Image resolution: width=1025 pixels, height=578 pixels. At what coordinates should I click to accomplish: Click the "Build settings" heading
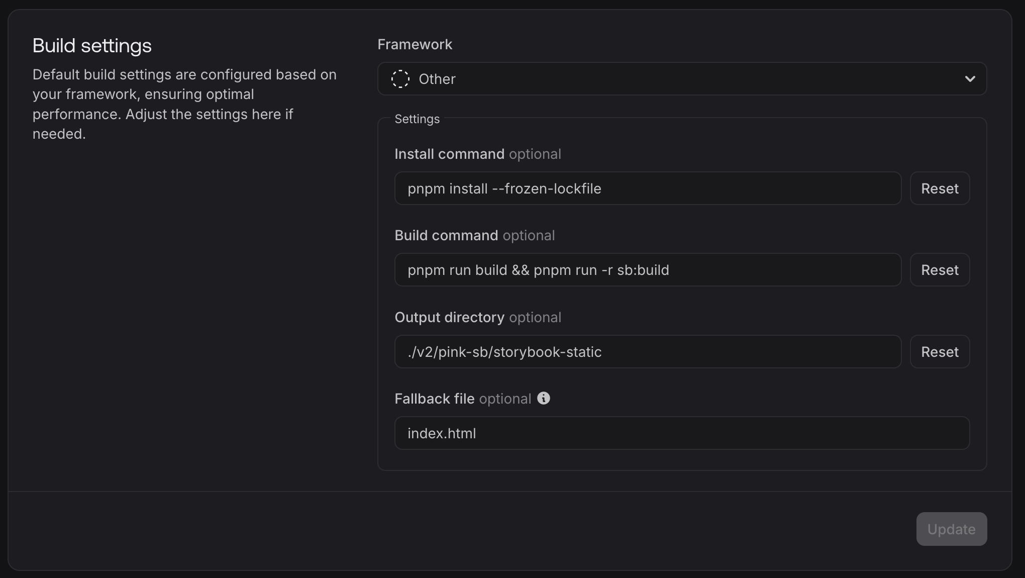click(92, 45)
